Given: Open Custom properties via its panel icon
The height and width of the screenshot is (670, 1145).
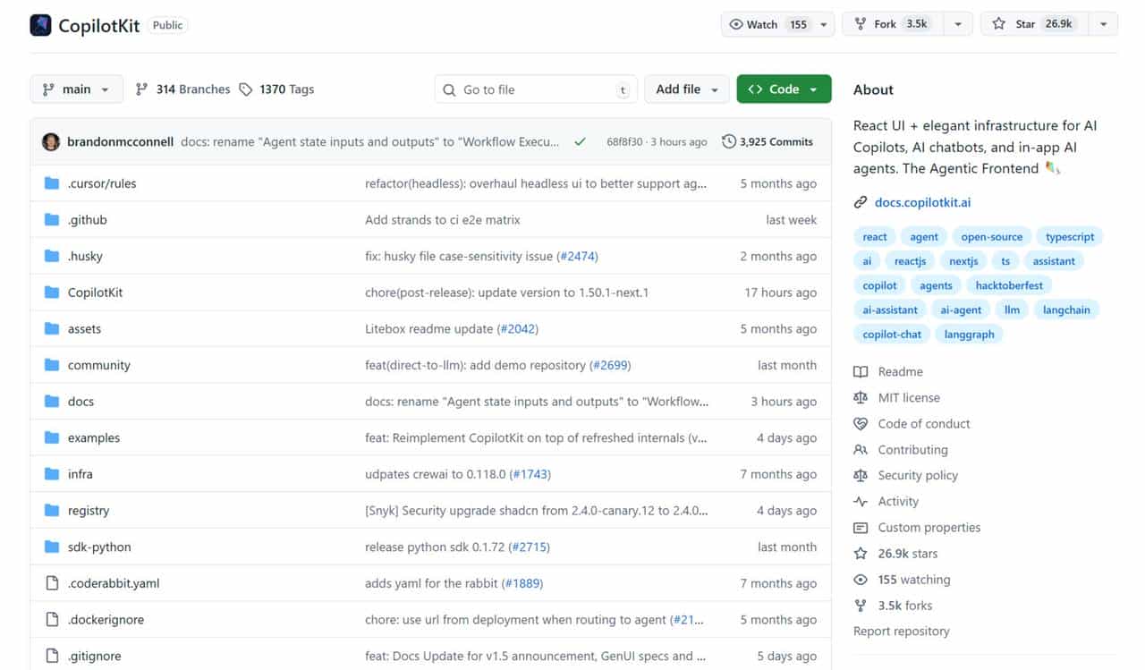Looking at the screenshot, I should pyautogui.click(x=861, y=528).
